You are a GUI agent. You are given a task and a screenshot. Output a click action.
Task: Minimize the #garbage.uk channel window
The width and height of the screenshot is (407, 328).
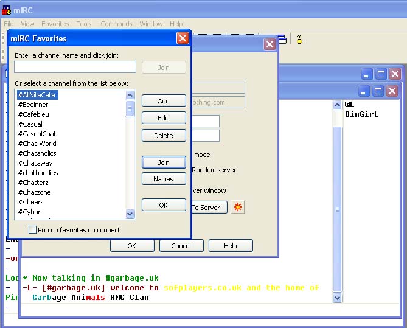[363, 91]
